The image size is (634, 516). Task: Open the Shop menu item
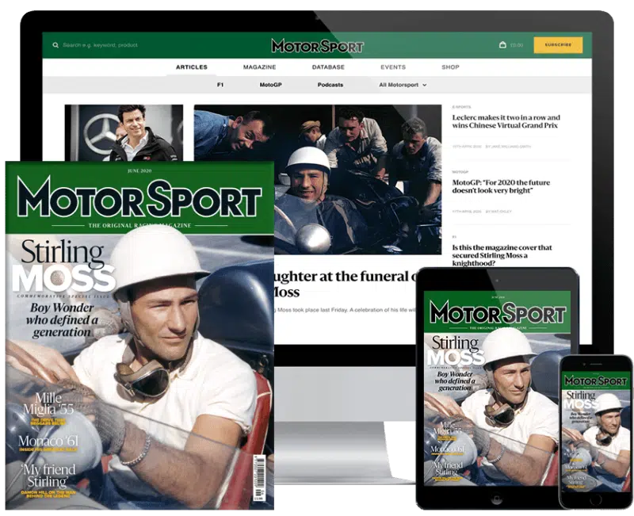pyautogui.click(x=450, y=67)
